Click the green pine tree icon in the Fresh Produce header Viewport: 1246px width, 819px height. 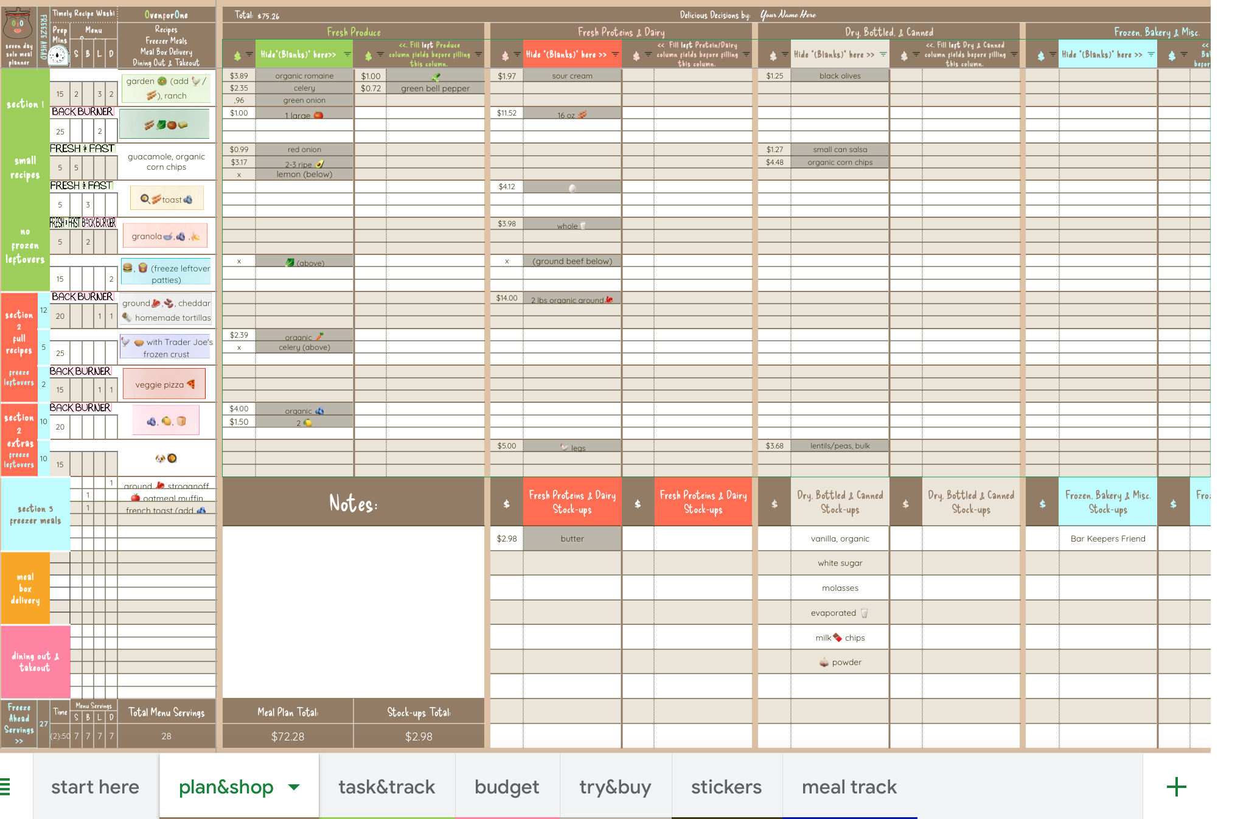pyautogui.click(x=237, y=54)
